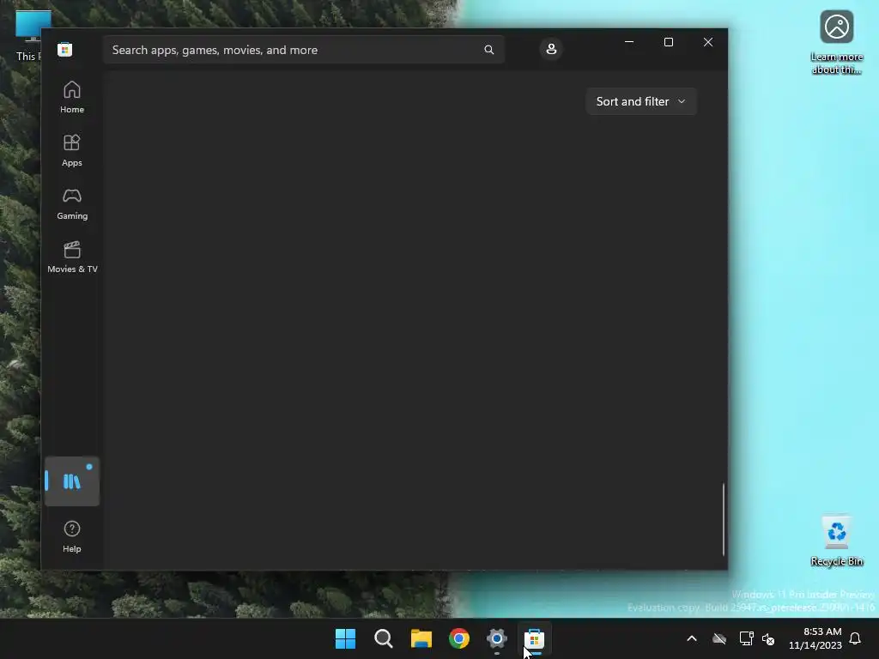Select the Library icon in sidebar
This screenshot has height=659, width=879.
pos(72,481)
